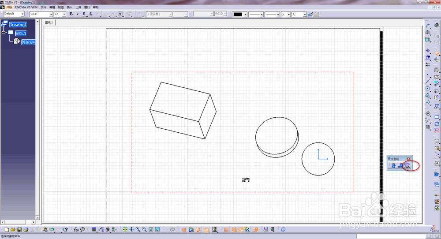Open the 开始 menu
The image size is (441, 239).
click(9, 7)
